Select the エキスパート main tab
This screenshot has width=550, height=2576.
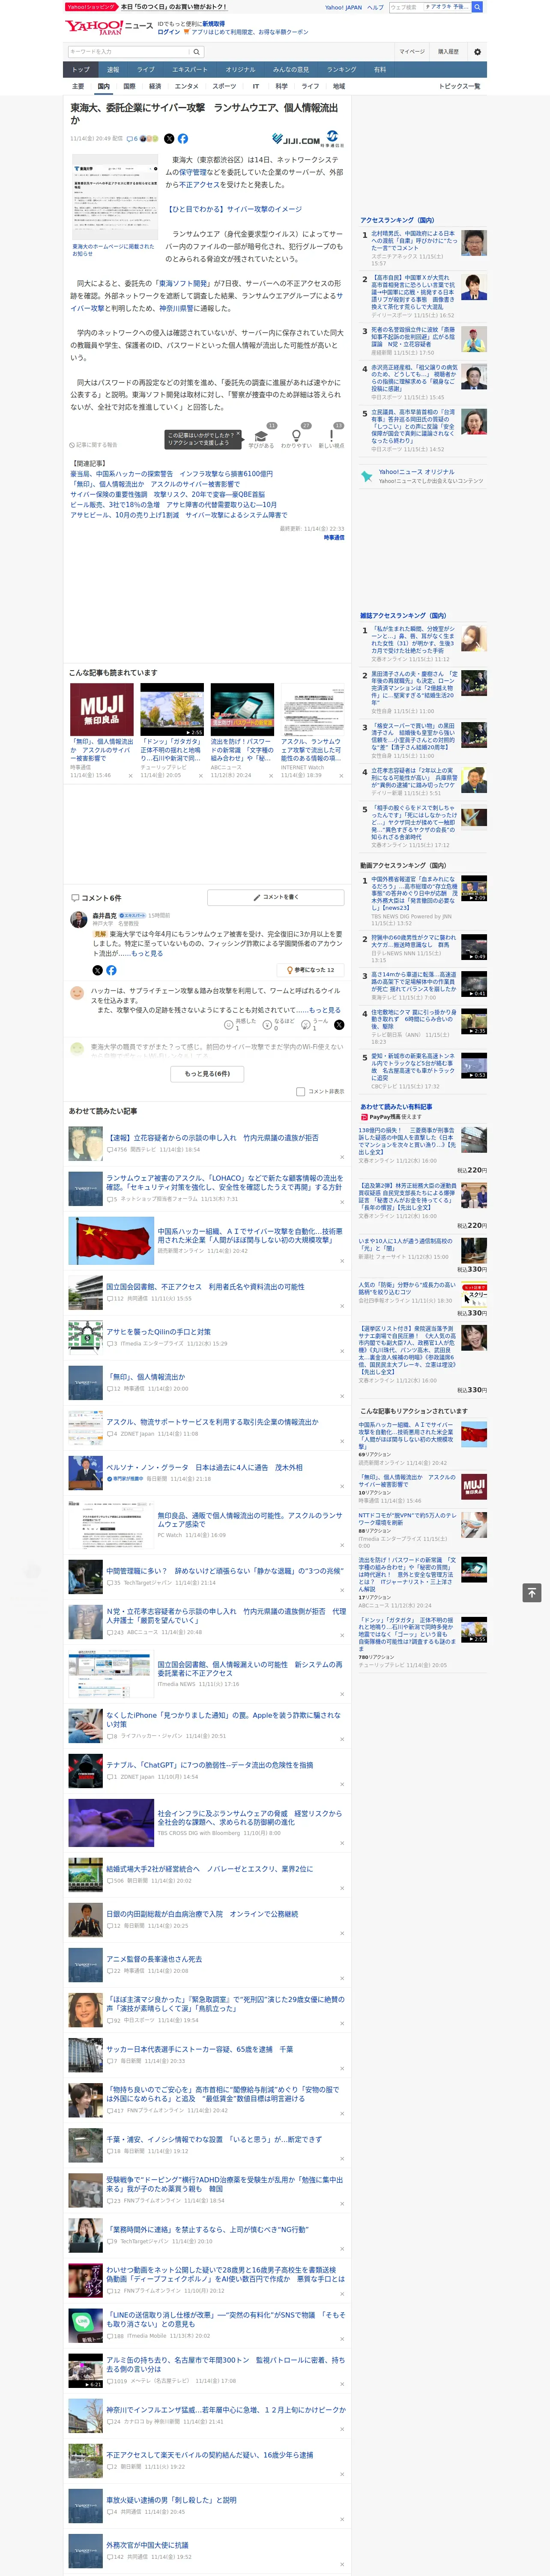tap(190, 69)
